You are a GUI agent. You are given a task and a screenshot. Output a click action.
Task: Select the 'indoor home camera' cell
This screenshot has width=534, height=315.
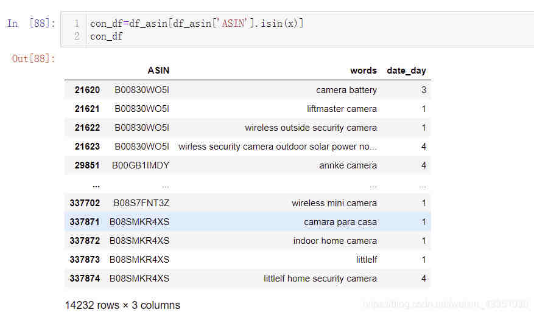335,241
